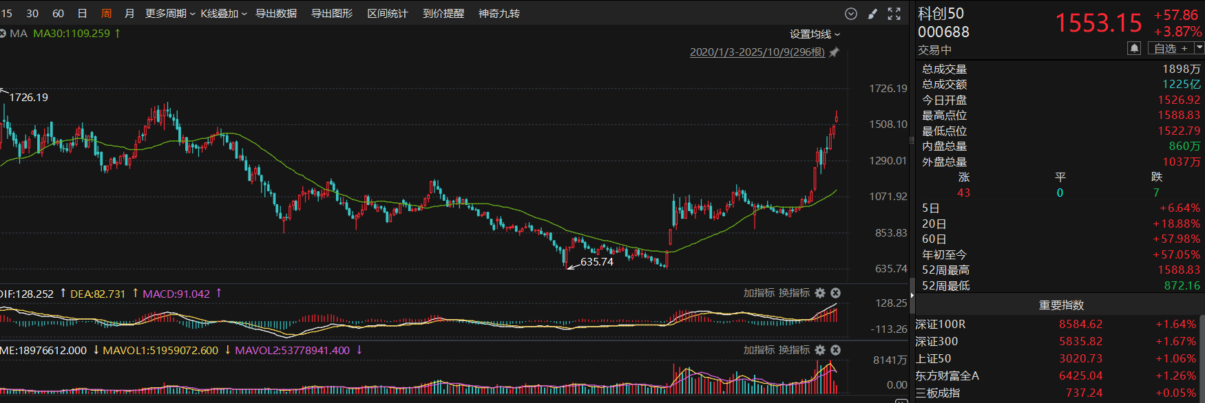This screenshot has width=1205, height=403.
Task: Click 导出数据 export data button
Action: click(276, 14)
